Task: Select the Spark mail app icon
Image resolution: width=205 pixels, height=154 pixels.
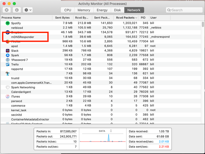Action: point(8,55)
